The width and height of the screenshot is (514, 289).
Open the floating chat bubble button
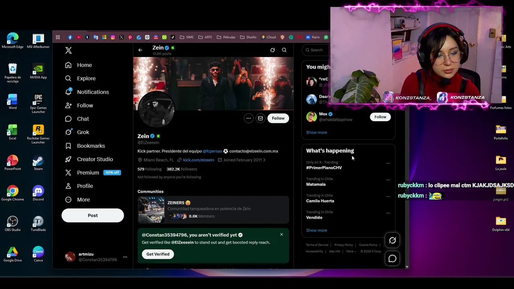[392, 258]
